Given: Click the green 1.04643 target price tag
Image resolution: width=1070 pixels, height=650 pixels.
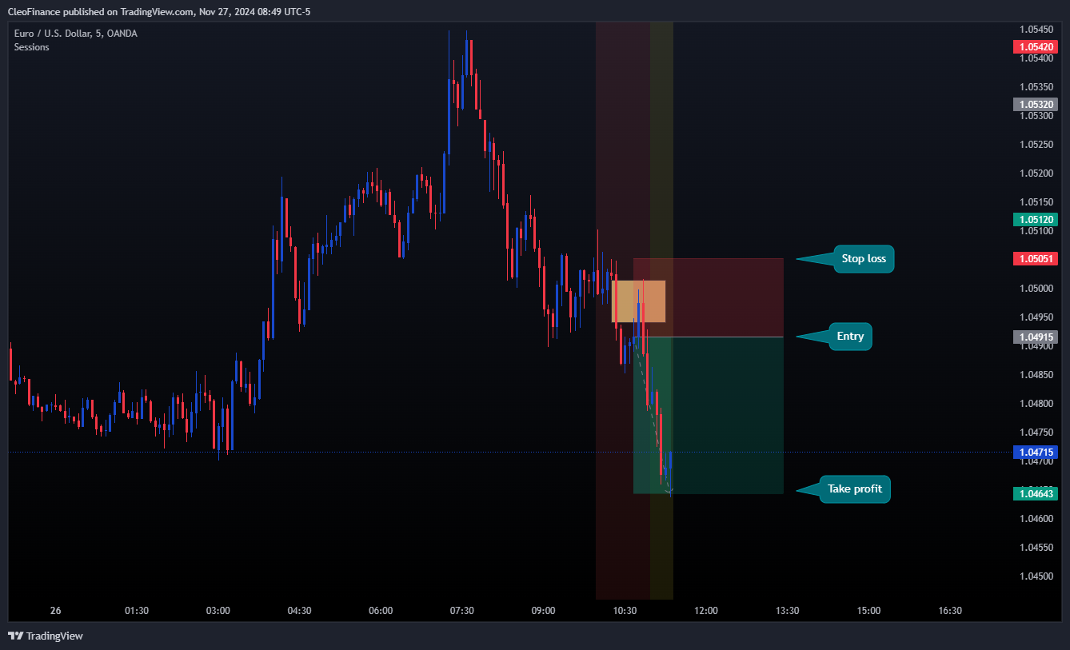Looking at the screenshot, I should point(1035,494).
